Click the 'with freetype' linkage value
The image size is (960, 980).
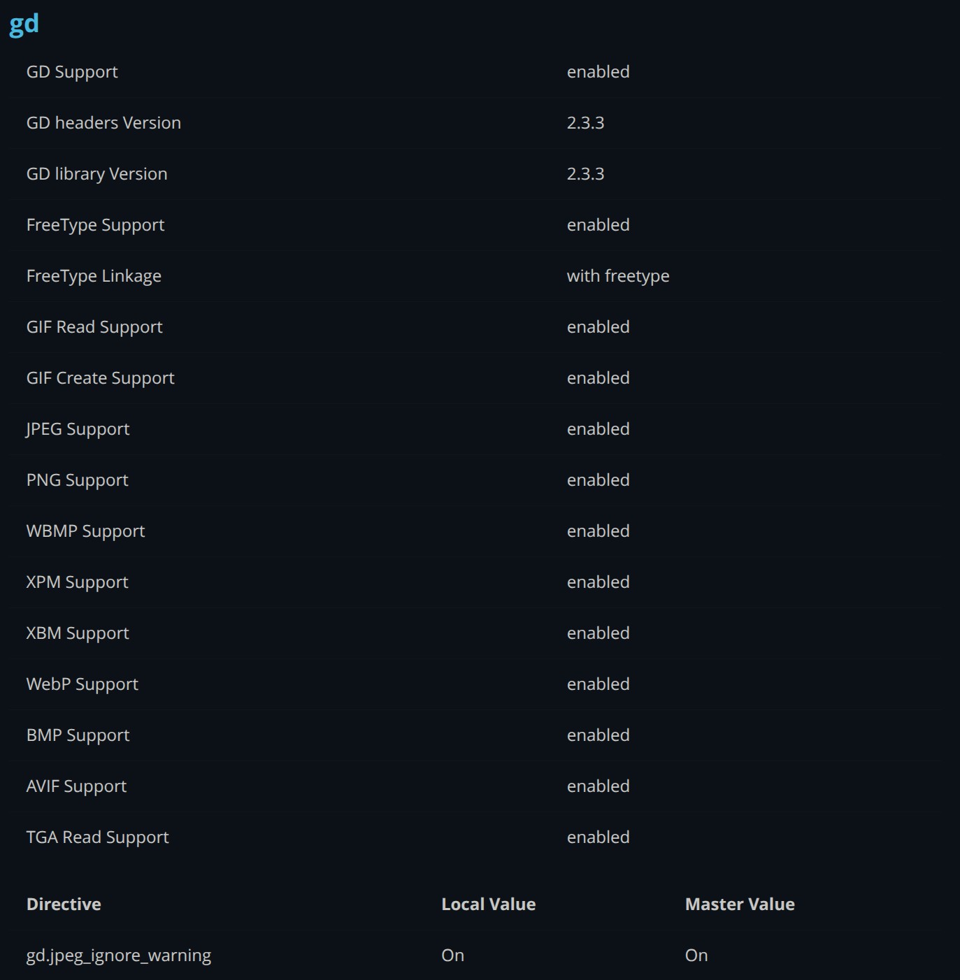pos(617,276)
